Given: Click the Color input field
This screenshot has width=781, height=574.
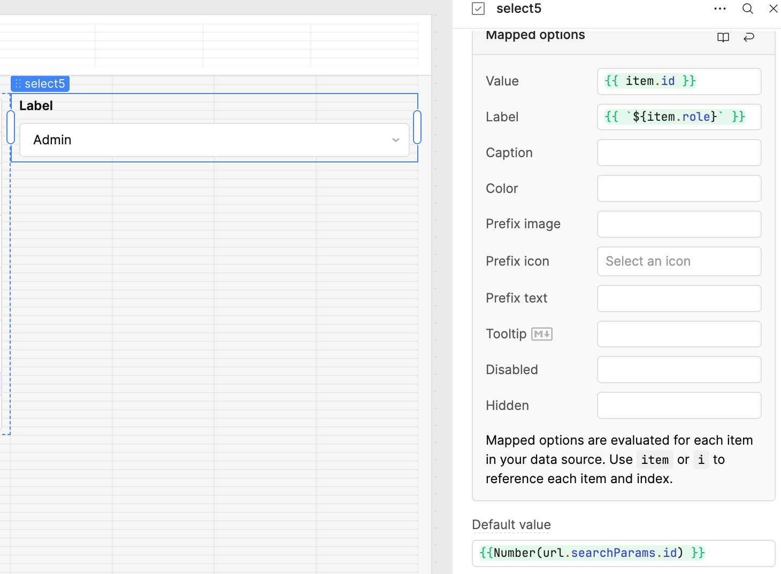Looking at the screenshot, I should tap(678, 189).
